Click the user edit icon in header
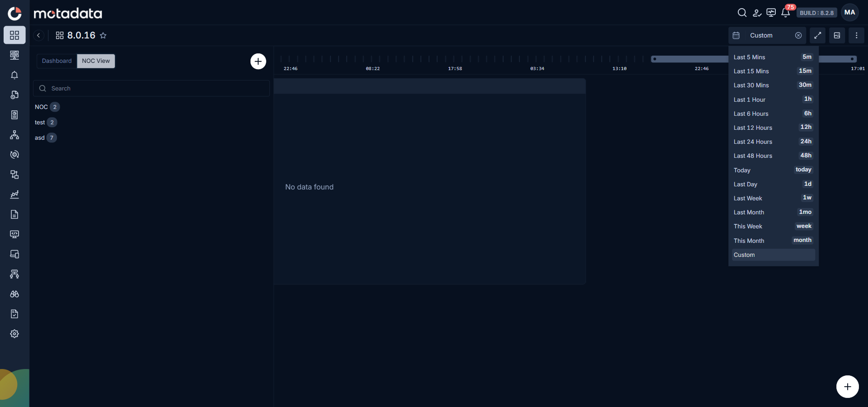This screenshot has height=407, width=868. [757, 13]
